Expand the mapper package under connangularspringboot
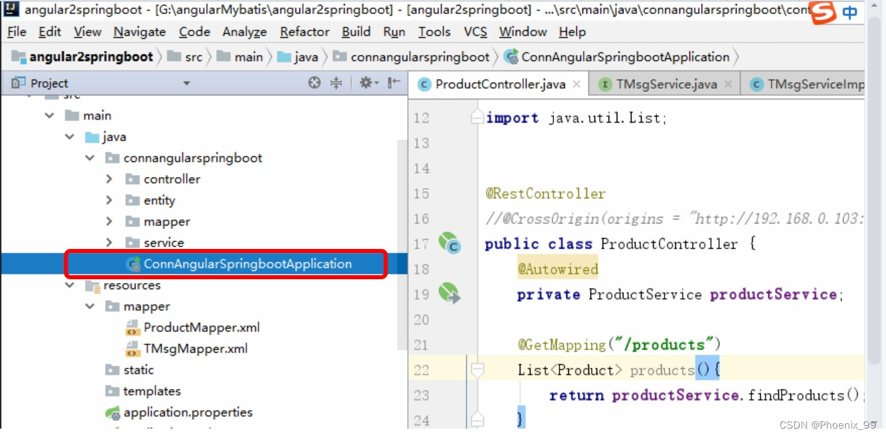 click(109, 222)
